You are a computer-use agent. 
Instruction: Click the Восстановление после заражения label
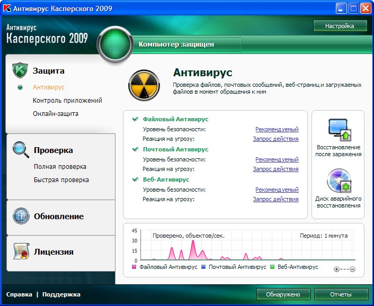pyautogui.click(x=338, y=150)
